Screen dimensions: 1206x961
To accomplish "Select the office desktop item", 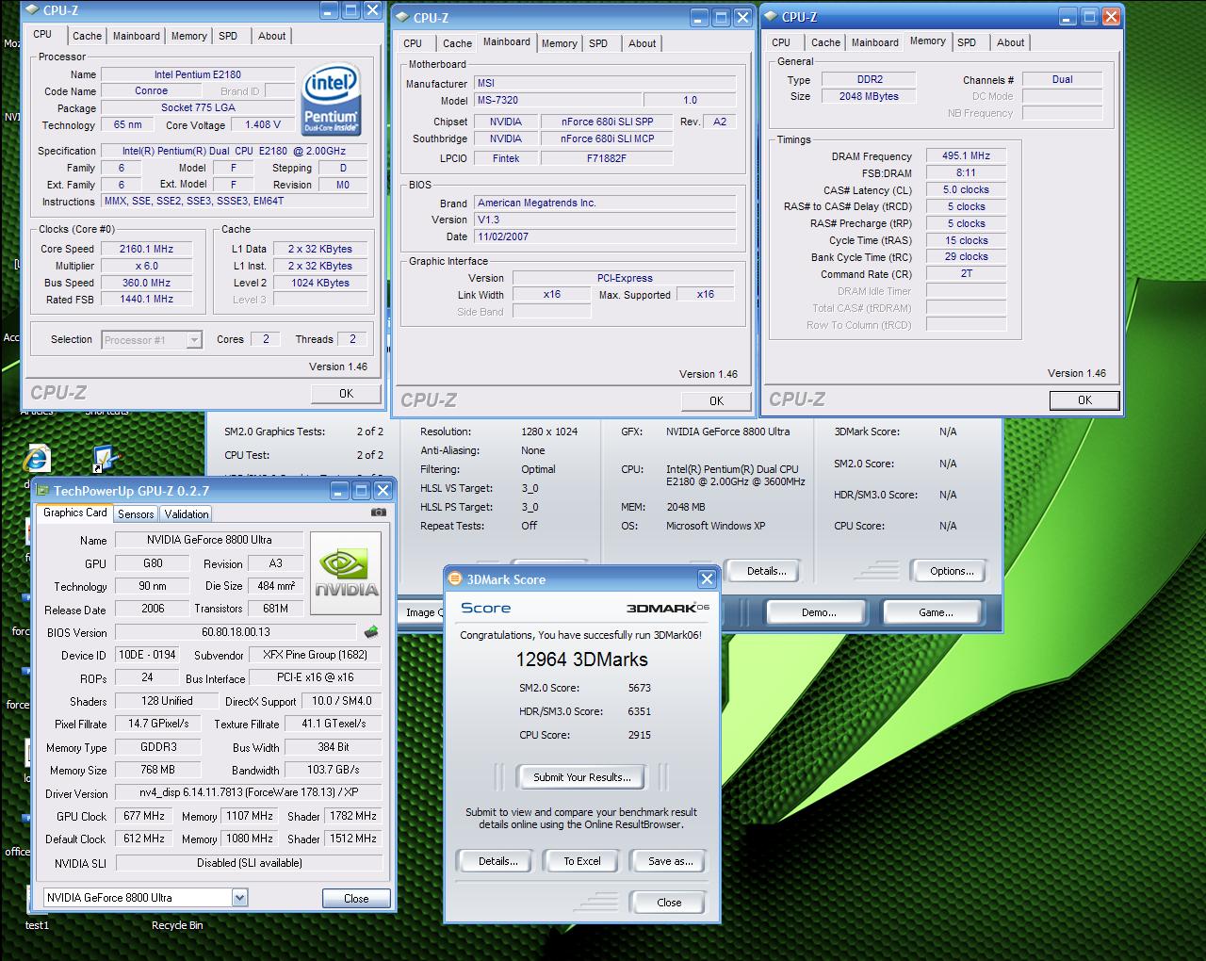I will coord(17,852).
